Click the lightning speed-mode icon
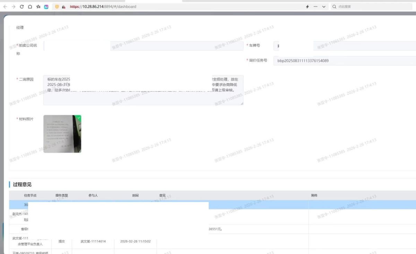 [x=307, y=7]
